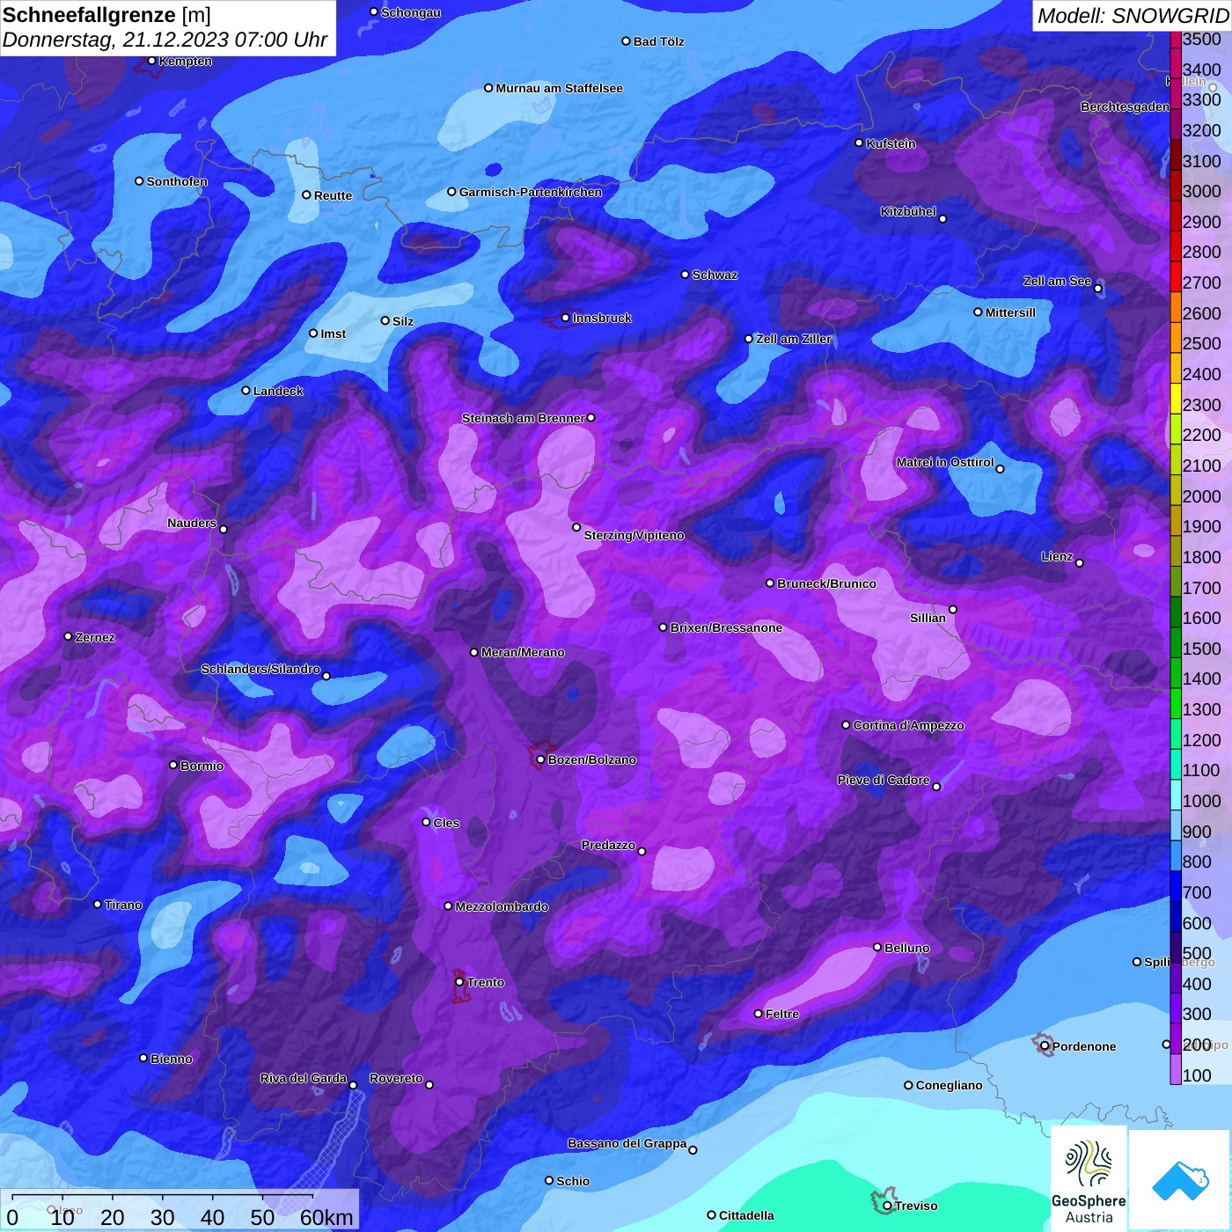Click the Berchtesgaden label
Screen dimensions: 1232x1232
[x=1125, y=106]
